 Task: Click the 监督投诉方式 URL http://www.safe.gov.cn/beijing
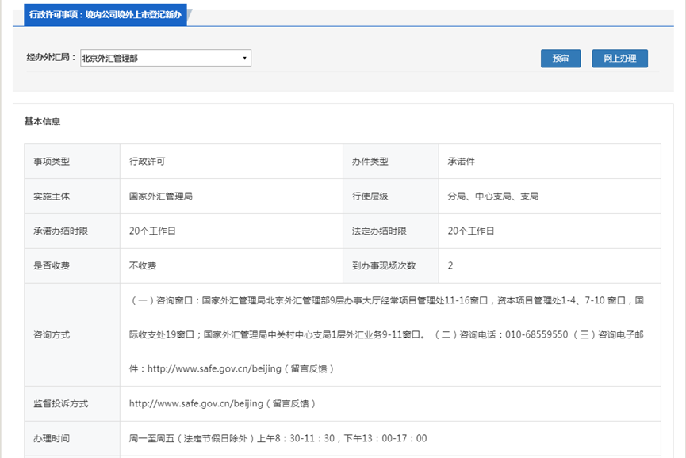click(x=196, y=403)
